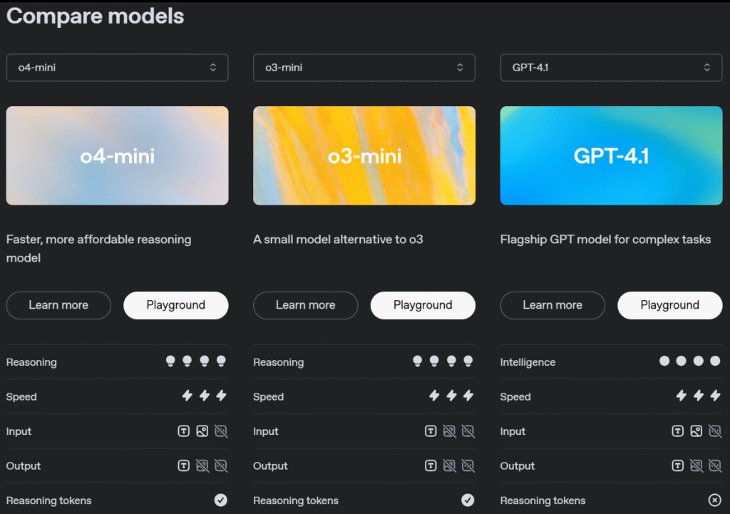Click the GPT-4.1 banner thumbnail
730x514 pixels.
pos(611,155)
